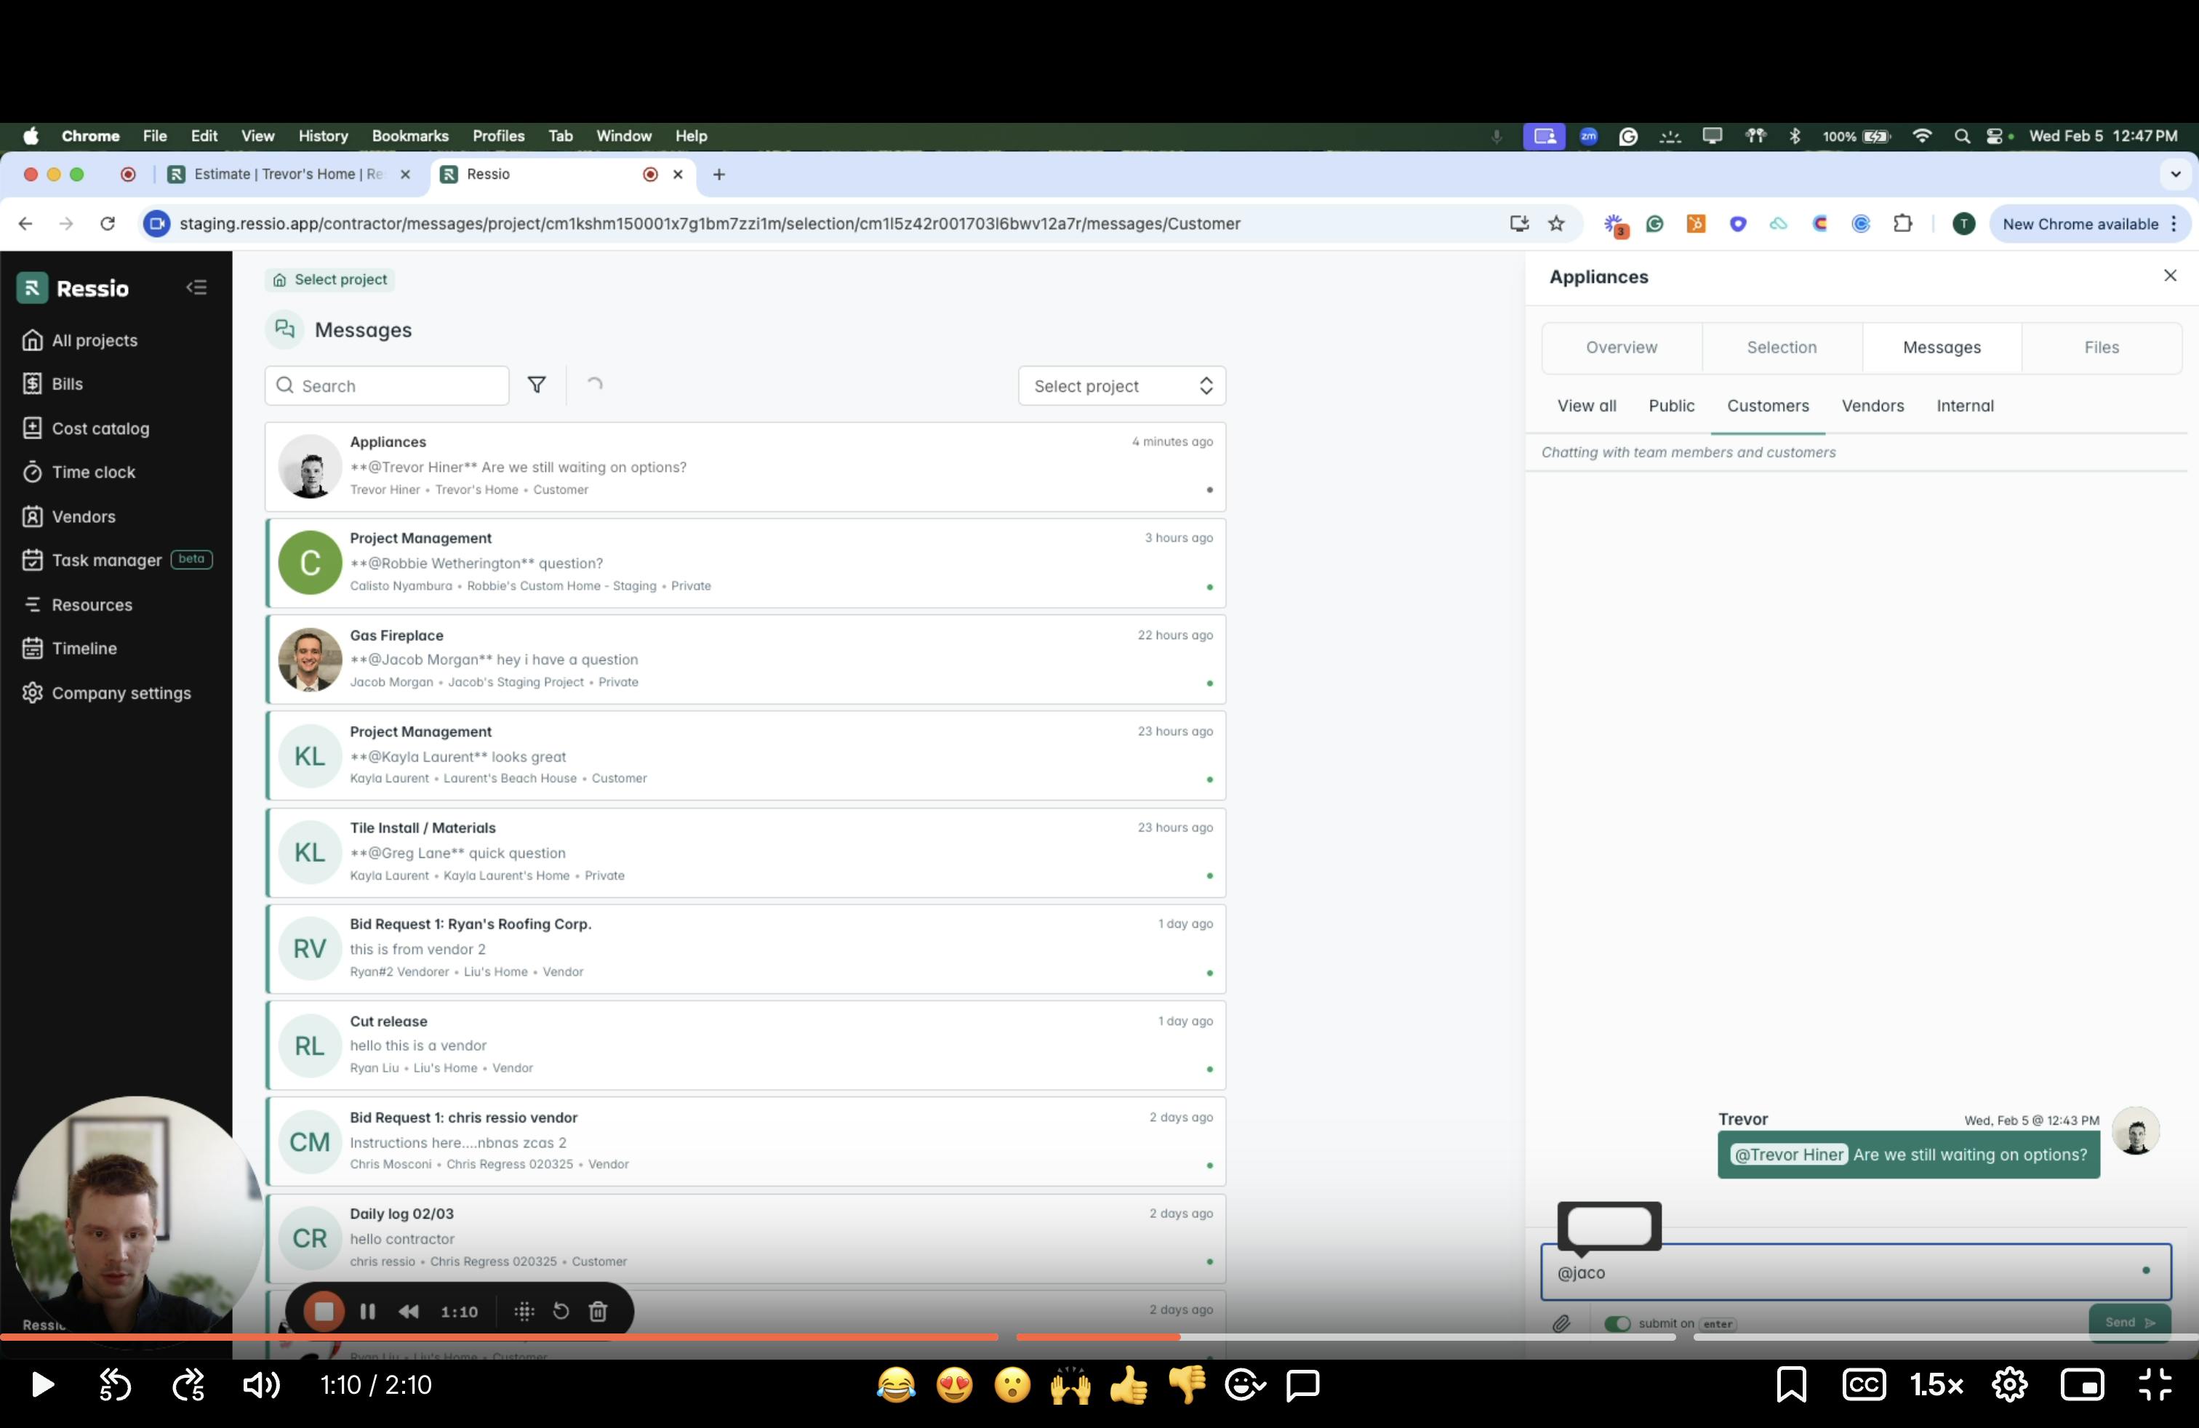The width and height of the screenshot is (2199, 1428).
Task: Open the Select project dropdown
Action: tap(1121, 386)
